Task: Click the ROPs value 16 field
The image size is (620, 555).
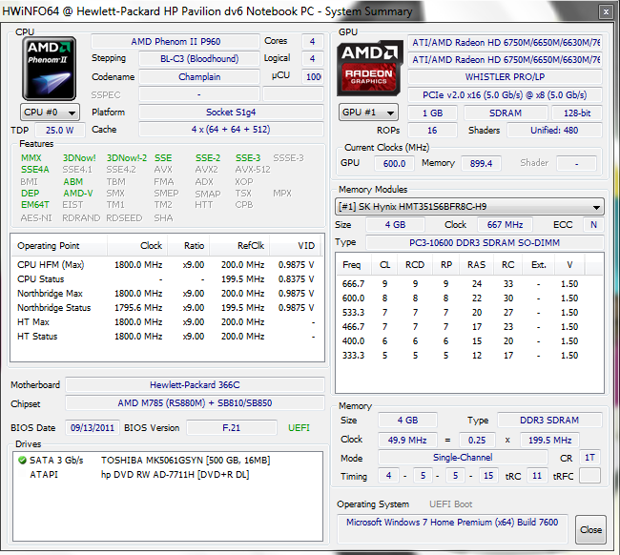Action: point(432,130)
